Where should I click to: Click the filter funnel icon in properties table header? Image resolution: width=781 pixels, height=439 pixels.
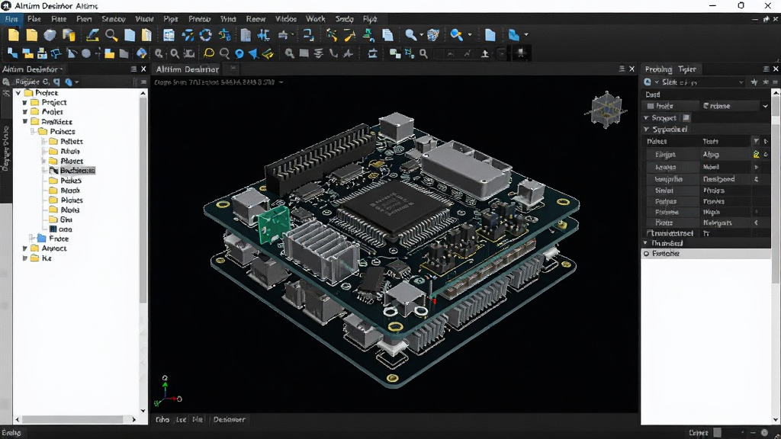point(756,141)
